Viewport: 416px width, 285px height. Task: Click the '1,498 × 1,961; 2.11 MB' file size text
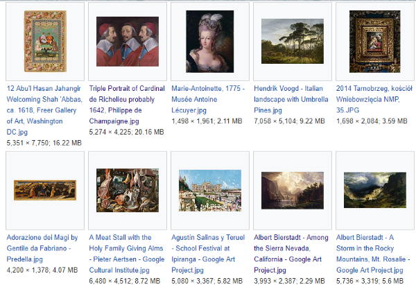click(207, 121)
